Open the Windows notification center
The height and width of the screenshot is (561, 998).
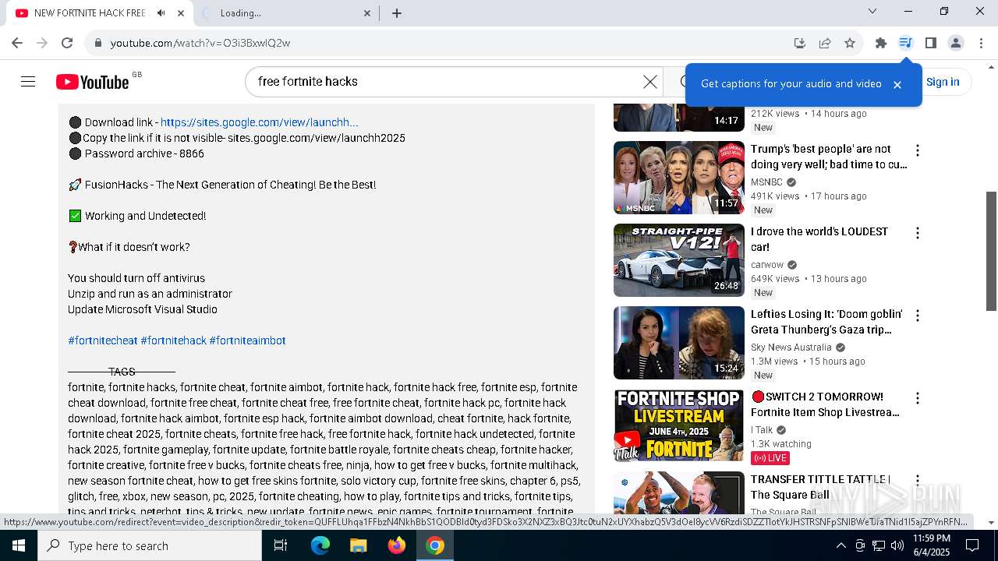point(972,545)
